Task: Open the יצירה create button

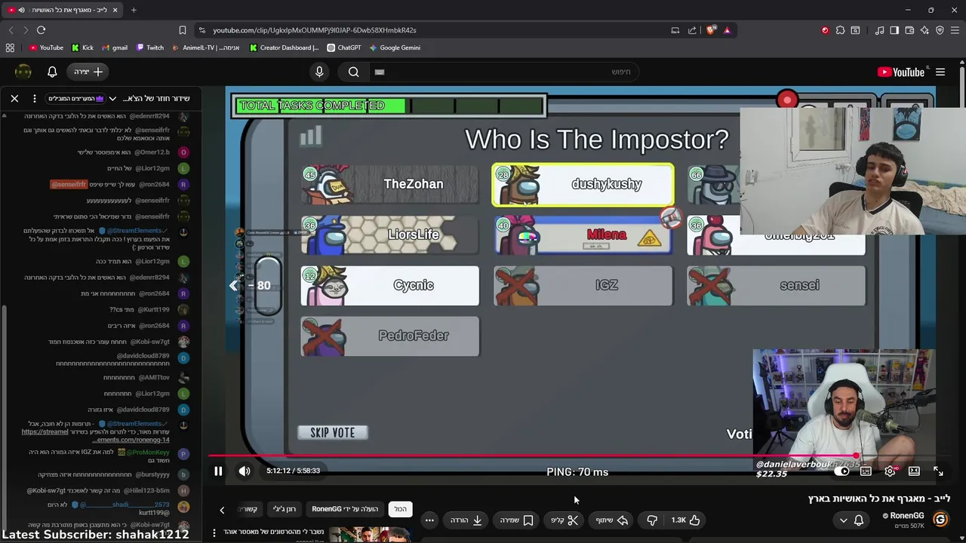Action: (88, 72)
